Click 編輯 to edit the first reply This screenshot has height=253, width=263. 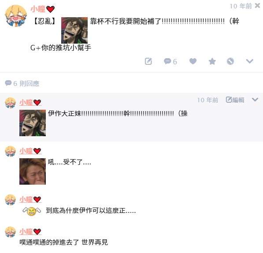tap(235, 100)
